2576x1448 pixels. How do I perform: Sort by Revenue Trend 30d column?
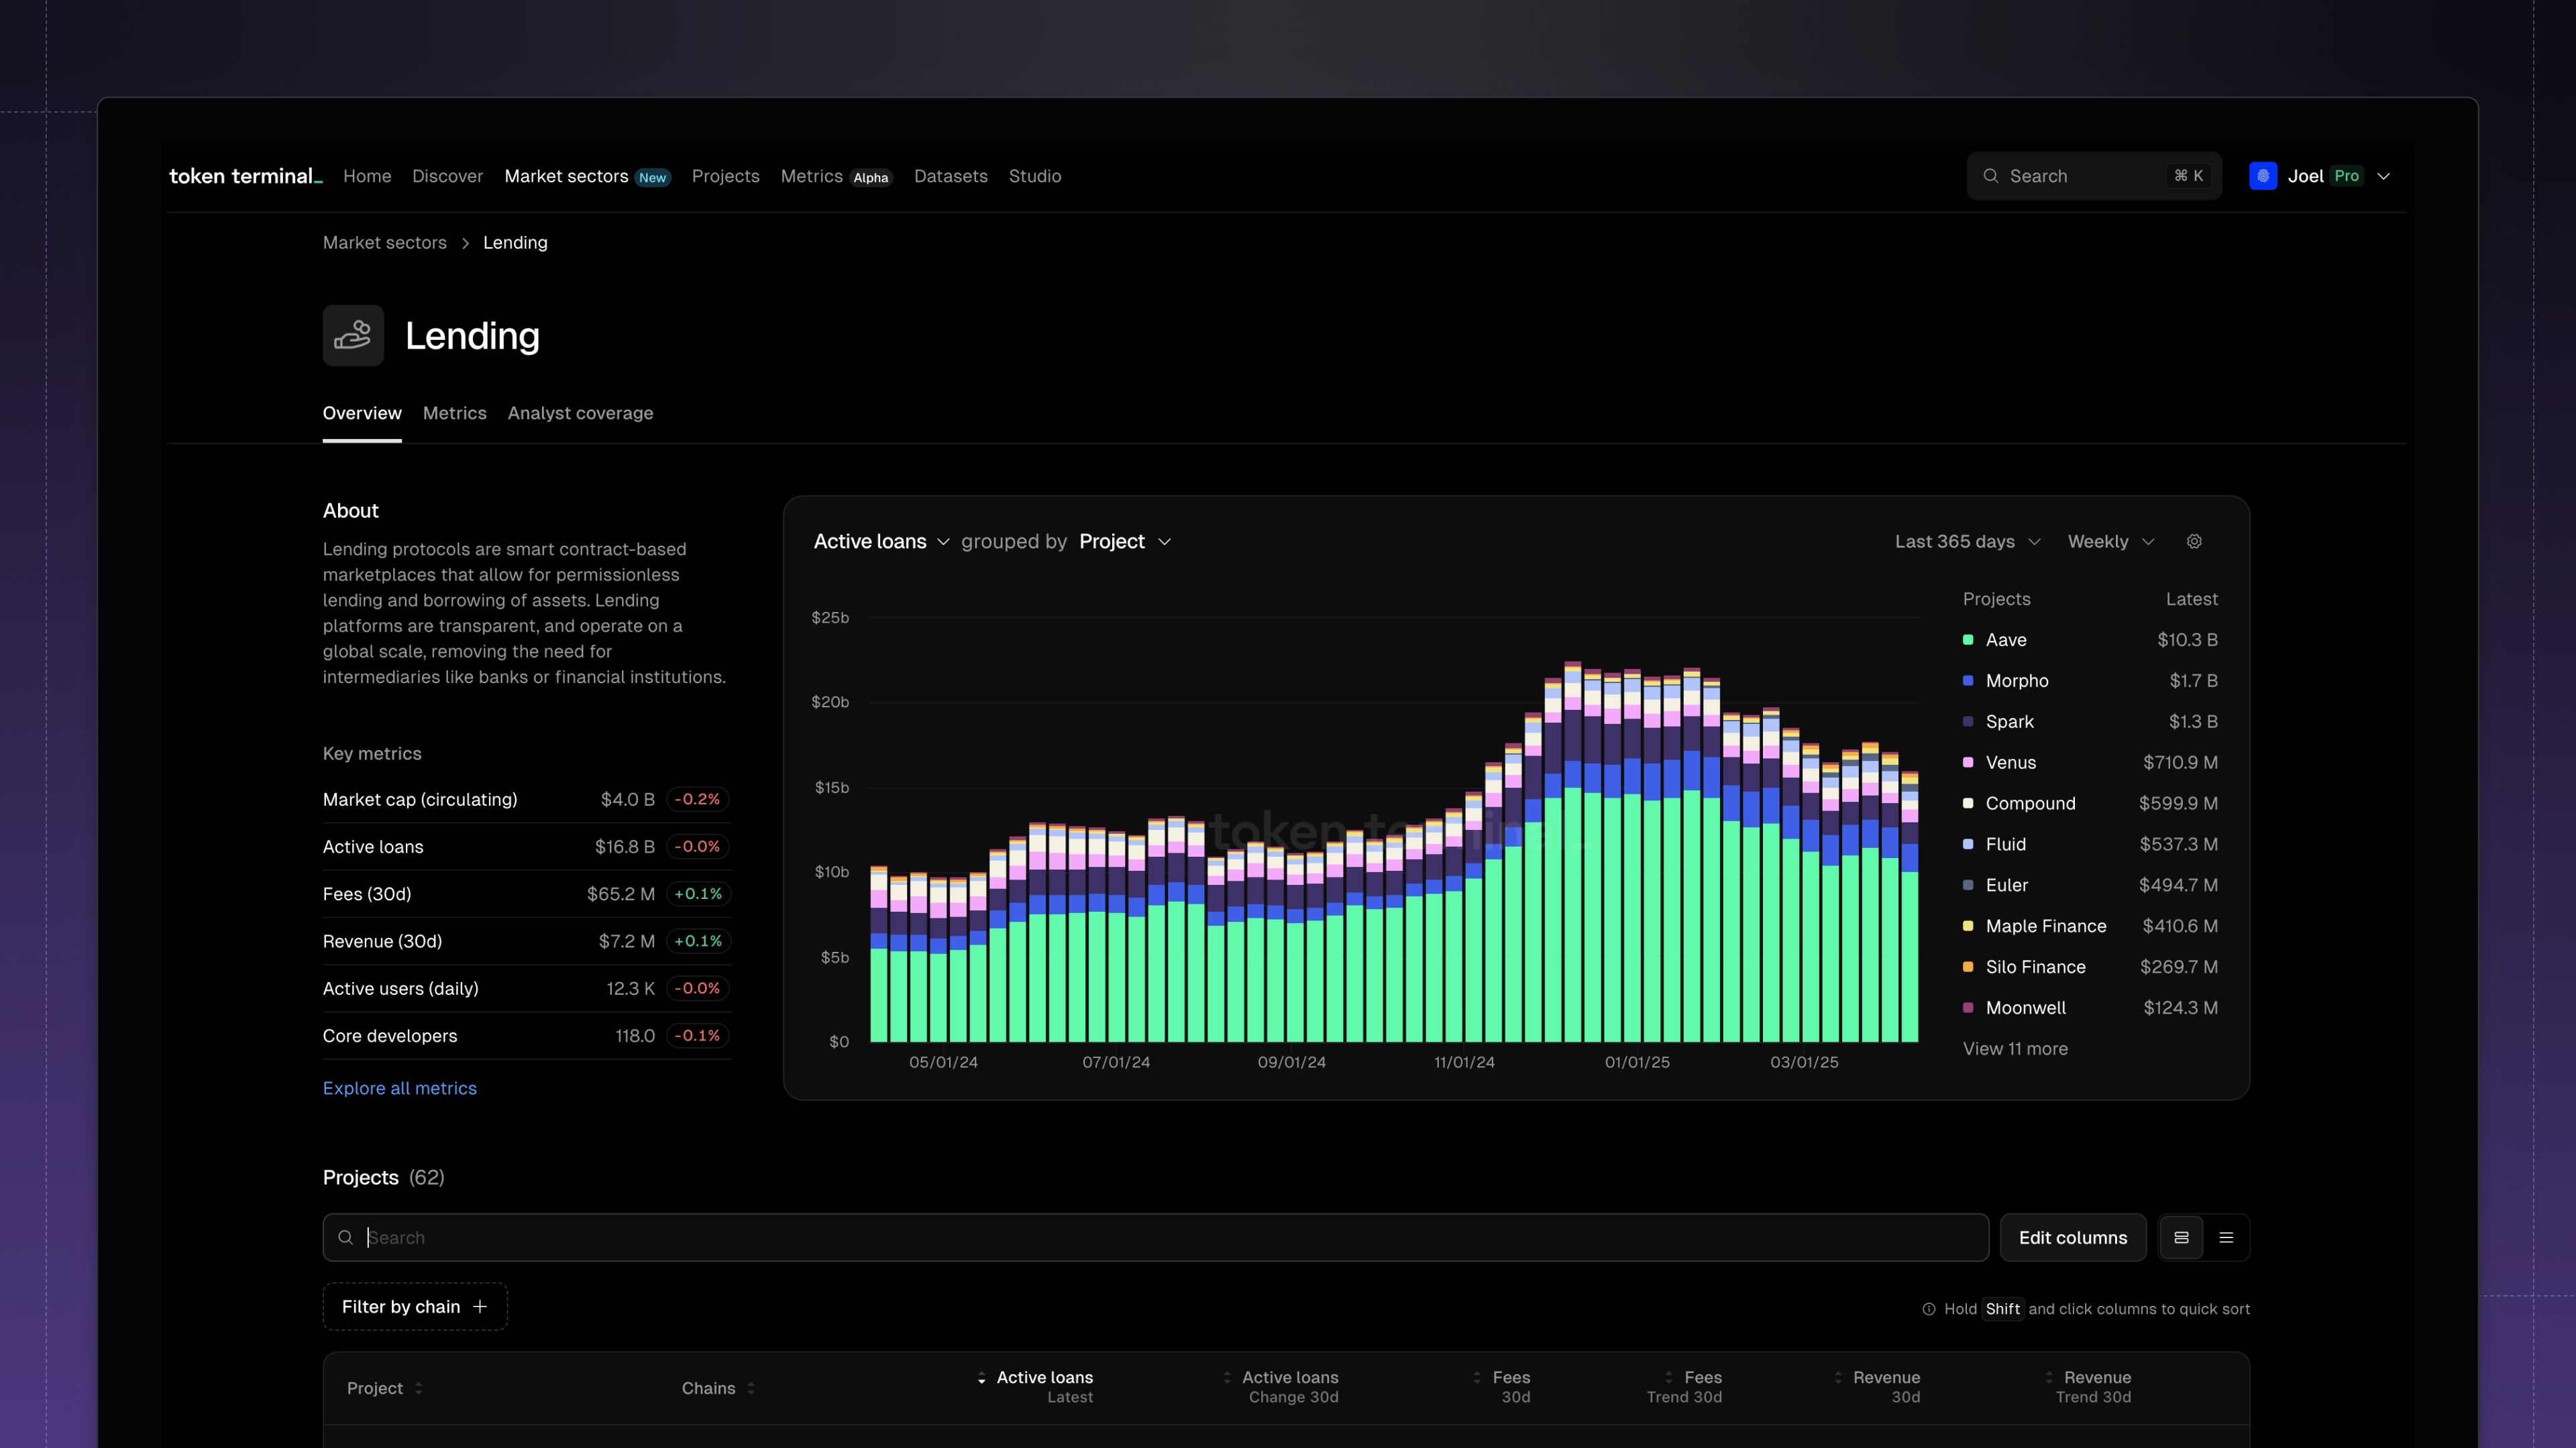(2088, 1387)
